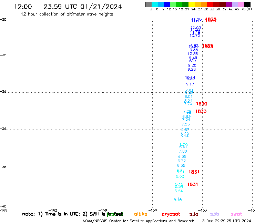Screen dimensions: 255x224
Task: Click the 'note: 1) Time is in UTC' text
Action: pyautogui.click(x=51, y=214)
